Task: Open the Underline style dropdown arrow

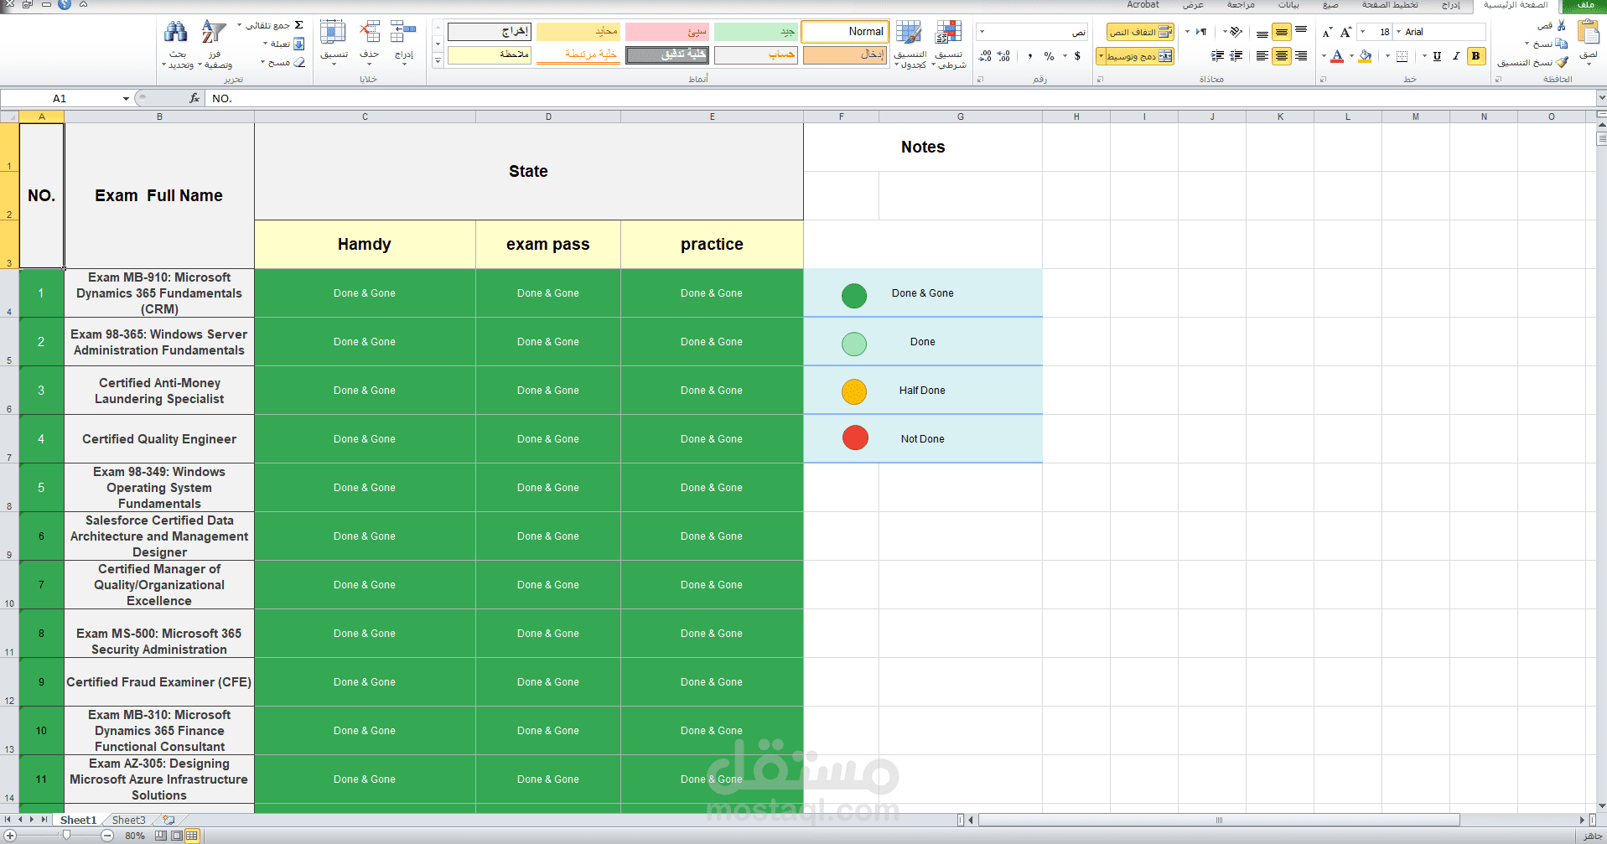Action: (1424, 56)
